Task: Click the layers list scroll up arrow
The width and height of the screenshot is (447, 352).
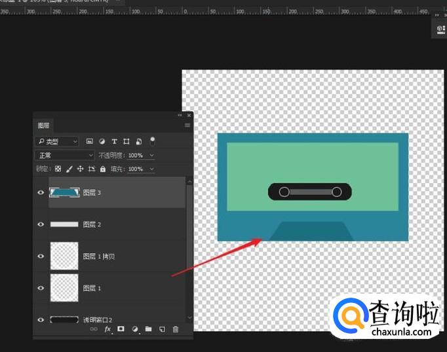Action: [189, 181]
